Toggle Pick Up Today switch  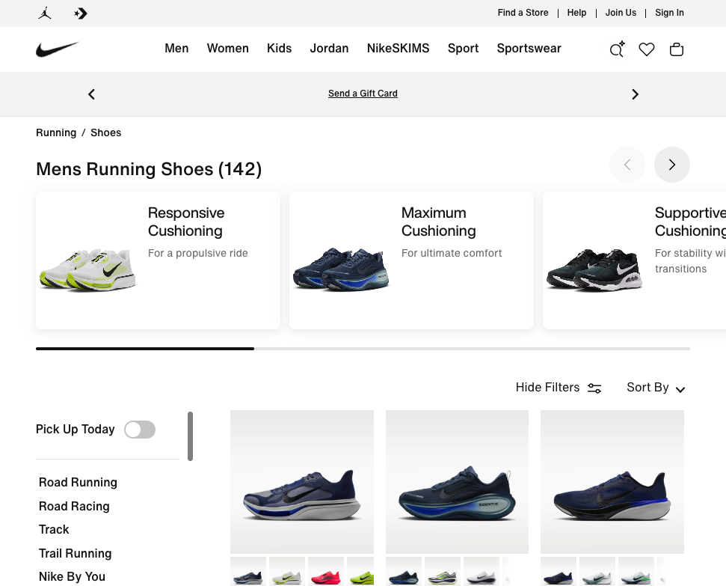tap(140, 430)
